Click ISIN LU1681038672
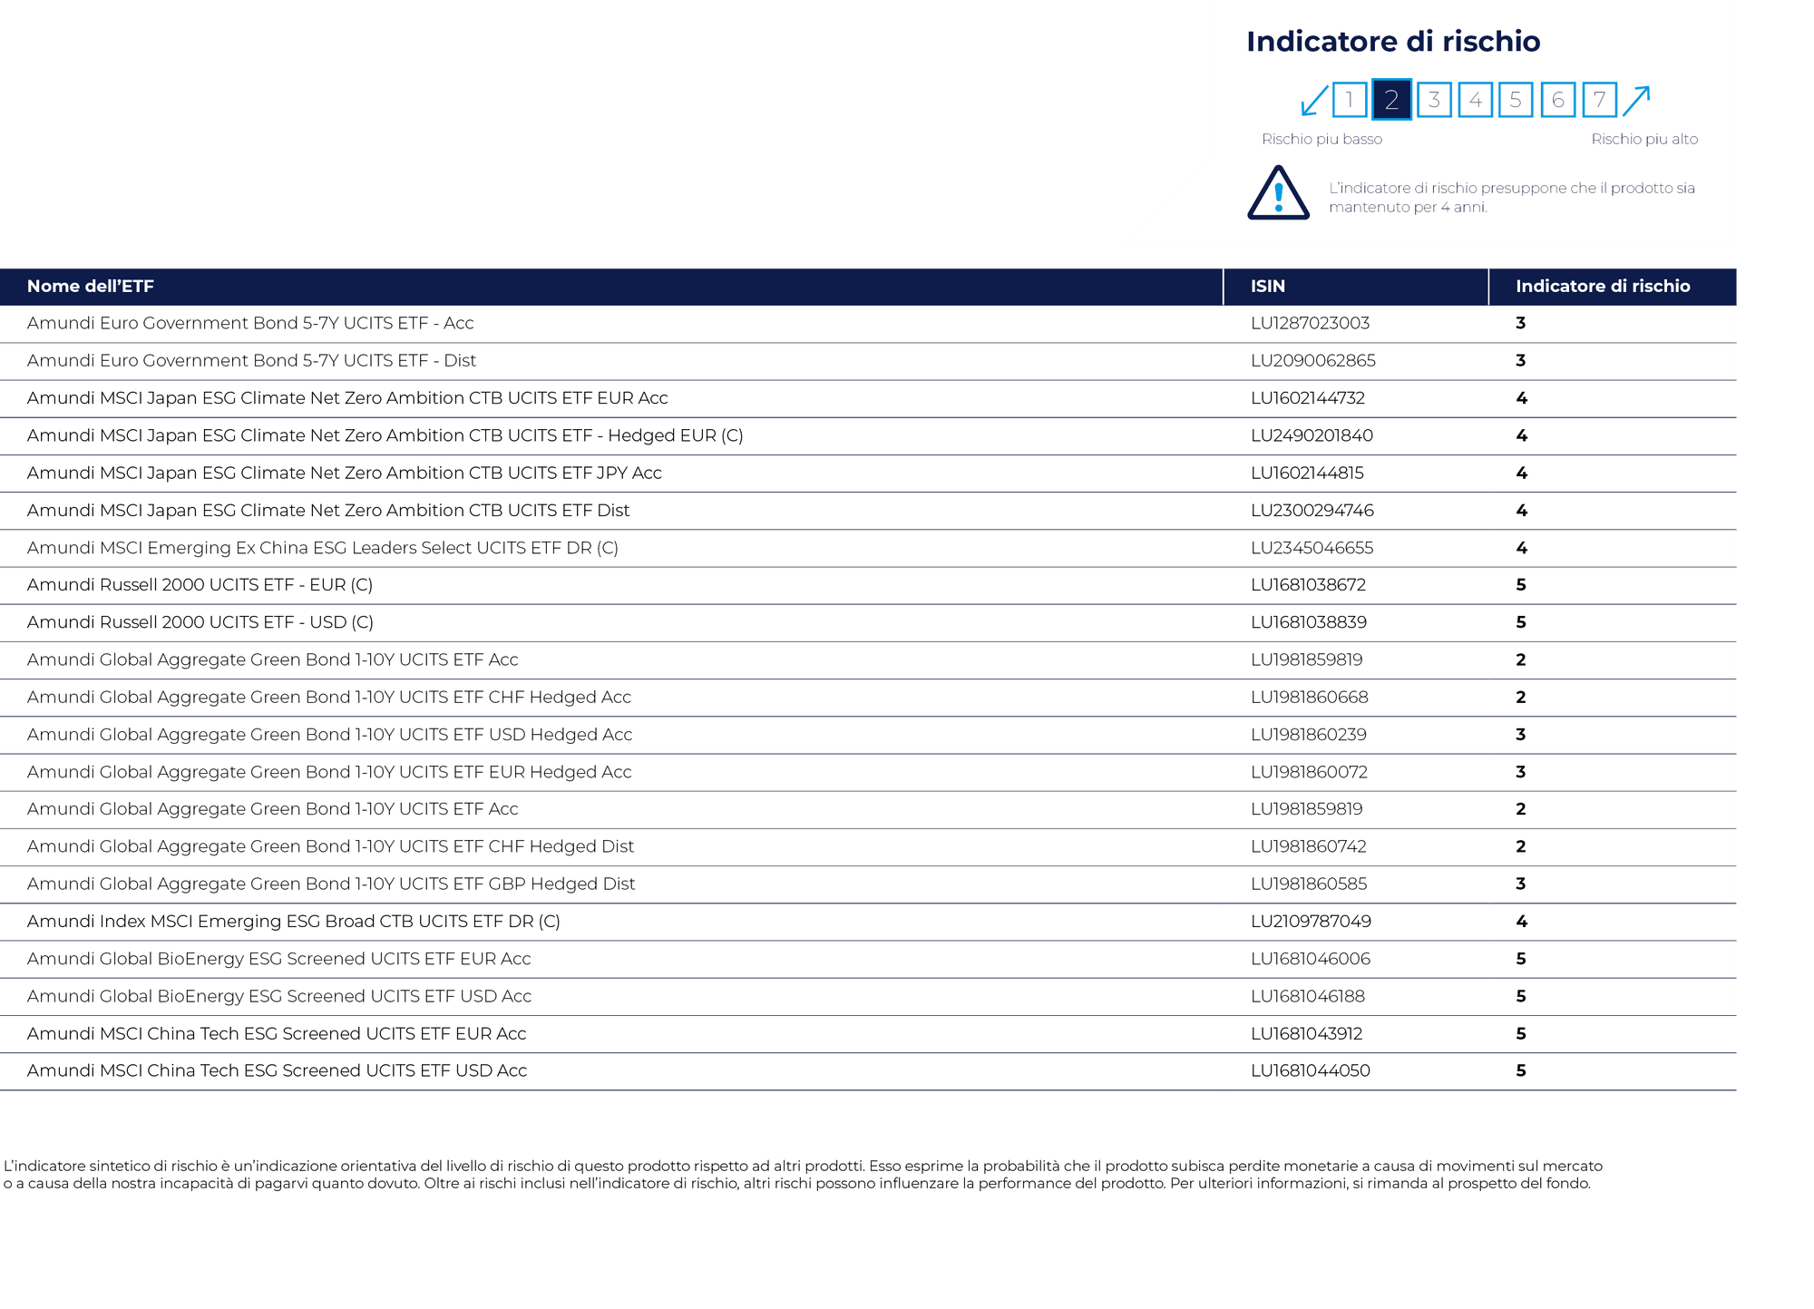 [x=1308, y=585]
